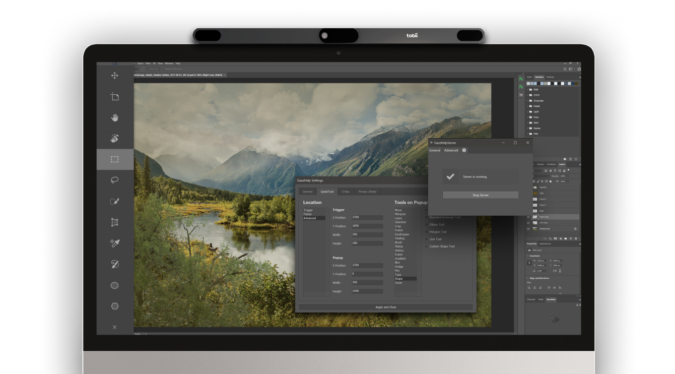
Task: Select the Rectangular Marquee tool icon
Action: point(115,159)
